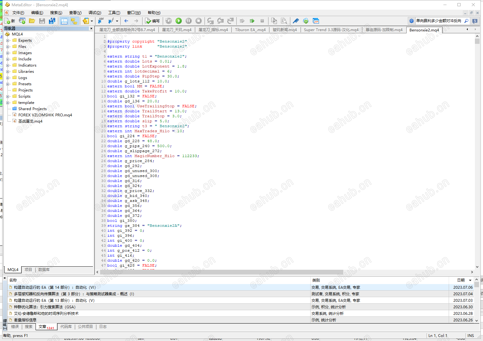Click the stop profiling square icon
Viewport: 483px width, 341px height.
[x=262, y=21]
